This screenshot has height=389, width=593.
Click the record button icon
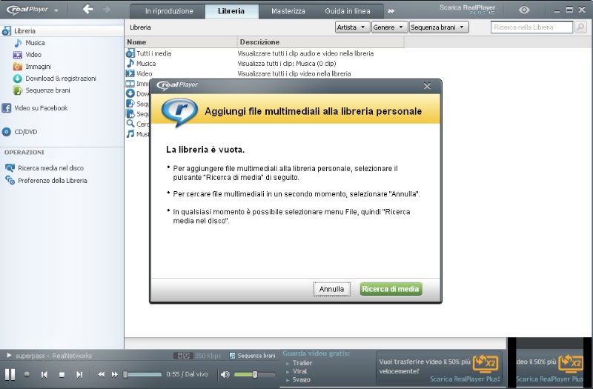coord(27,375)
